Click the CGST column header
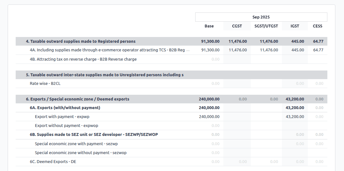The width and height of the screenshot is (344, 171). tap(237, 26)
